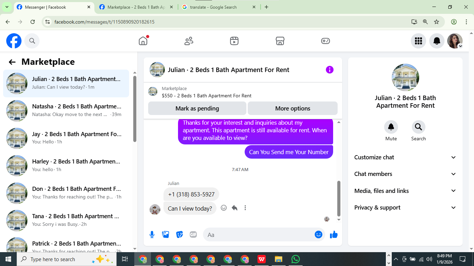Open Harley conversation in the list
Image resolution: width=474 pixels, height=266 pixels.
(x=66, y=166)
